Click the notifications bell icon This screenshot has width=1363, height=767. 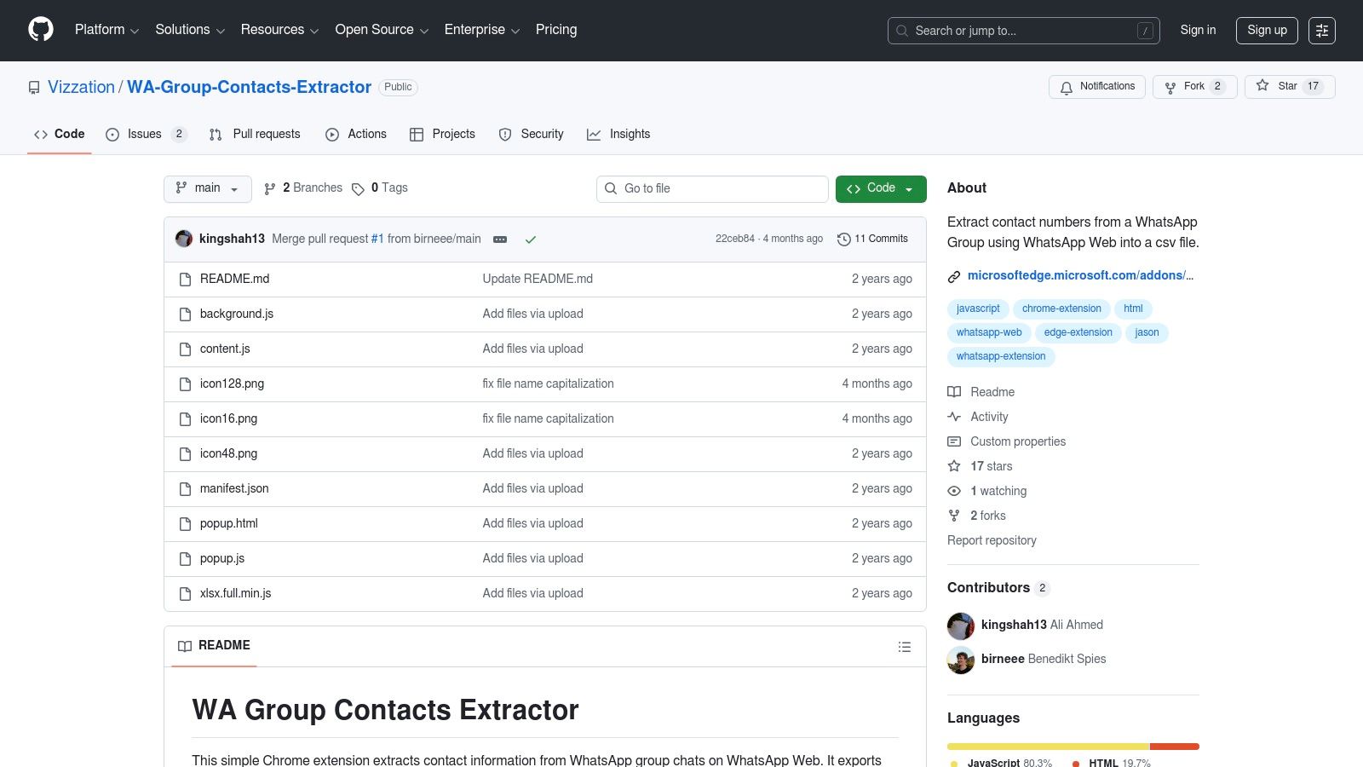coord(1066,87)
